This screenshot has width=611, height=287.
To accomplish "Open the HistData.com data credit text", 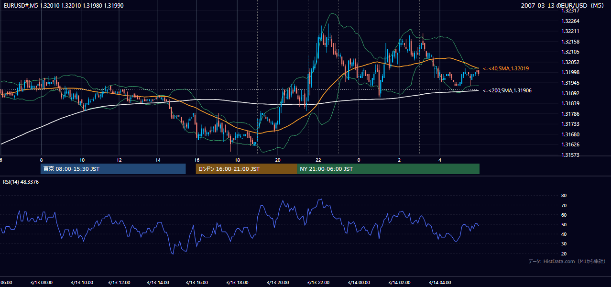I will 567,261.
